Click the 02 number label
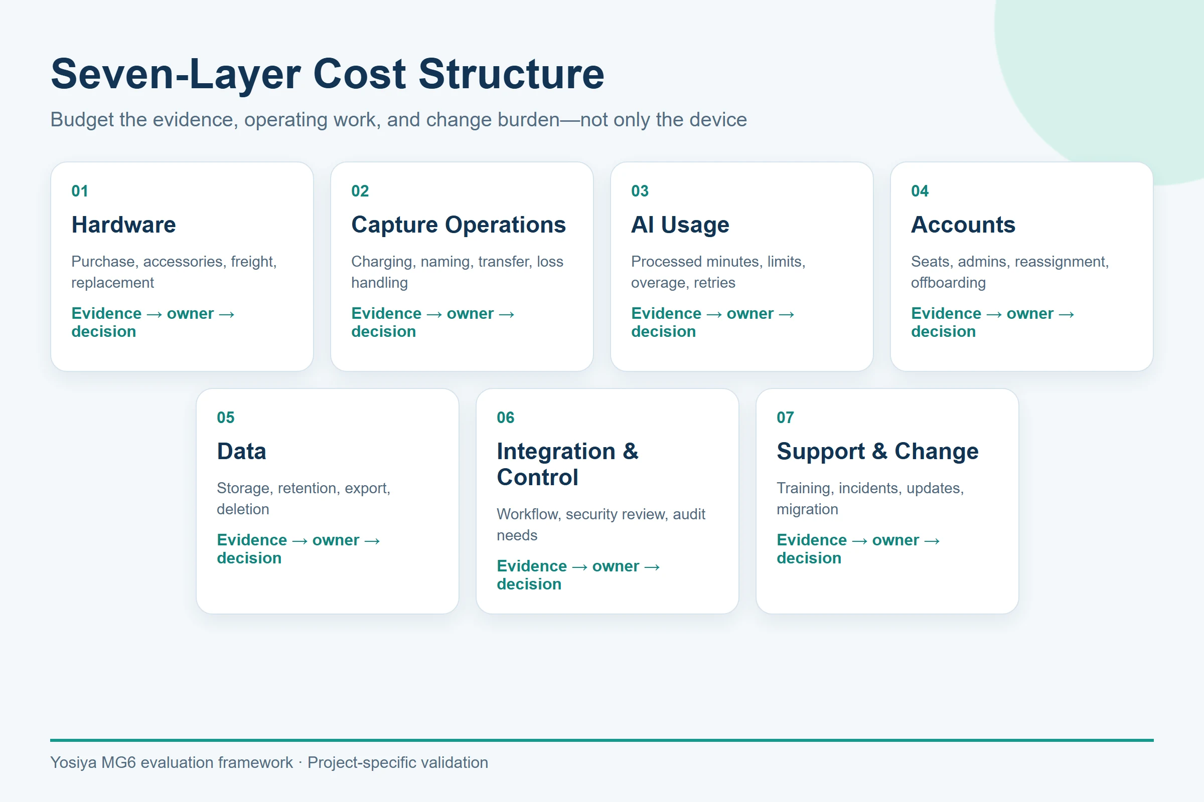 coord(360,191)
